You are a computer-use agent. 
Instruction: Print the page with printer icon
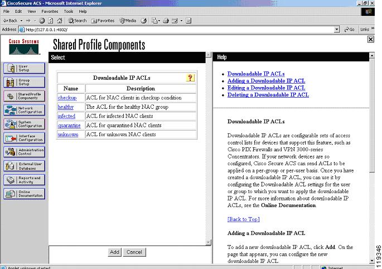click(166, 21)
